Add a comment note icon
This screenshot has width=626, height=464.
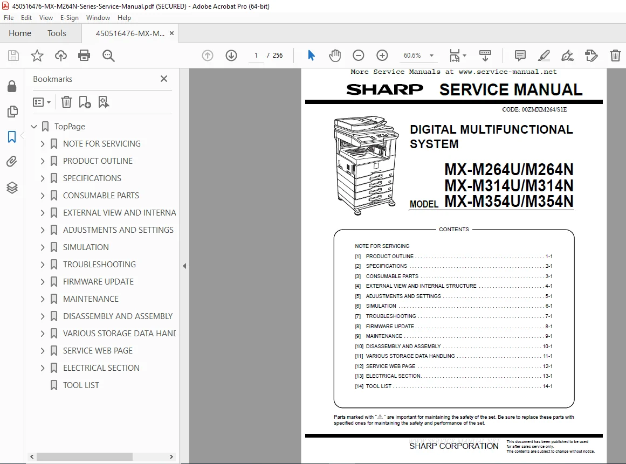pos(520,56)
